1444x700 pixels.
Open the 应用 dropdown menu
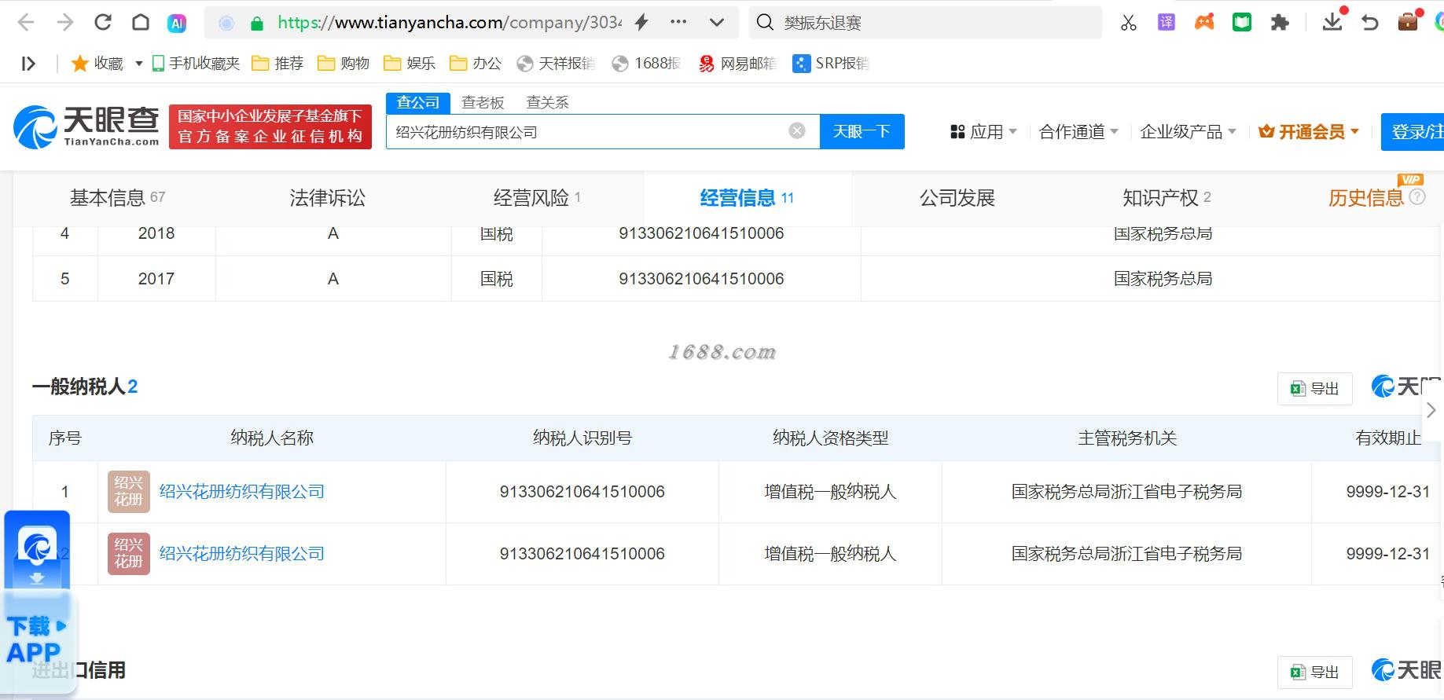point(983,132)
